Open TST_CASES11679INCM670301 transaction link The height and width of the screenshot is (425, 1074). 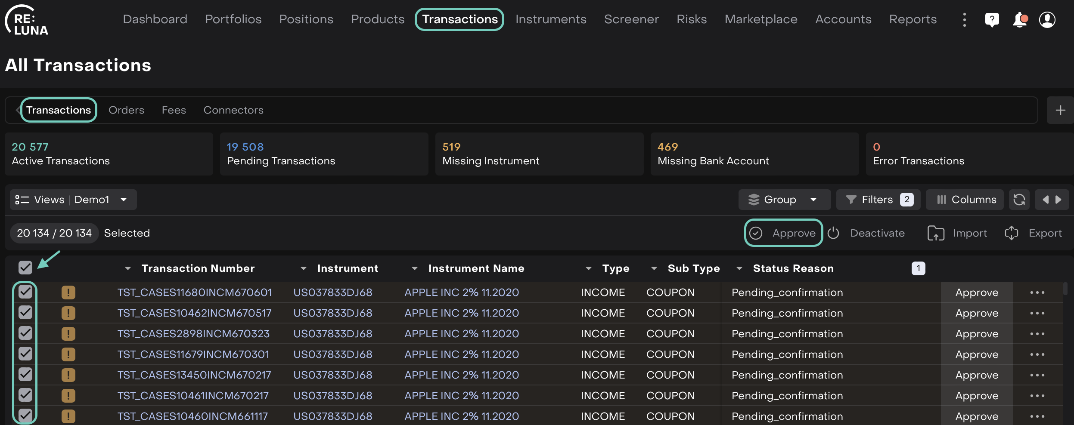click(193, 354)
